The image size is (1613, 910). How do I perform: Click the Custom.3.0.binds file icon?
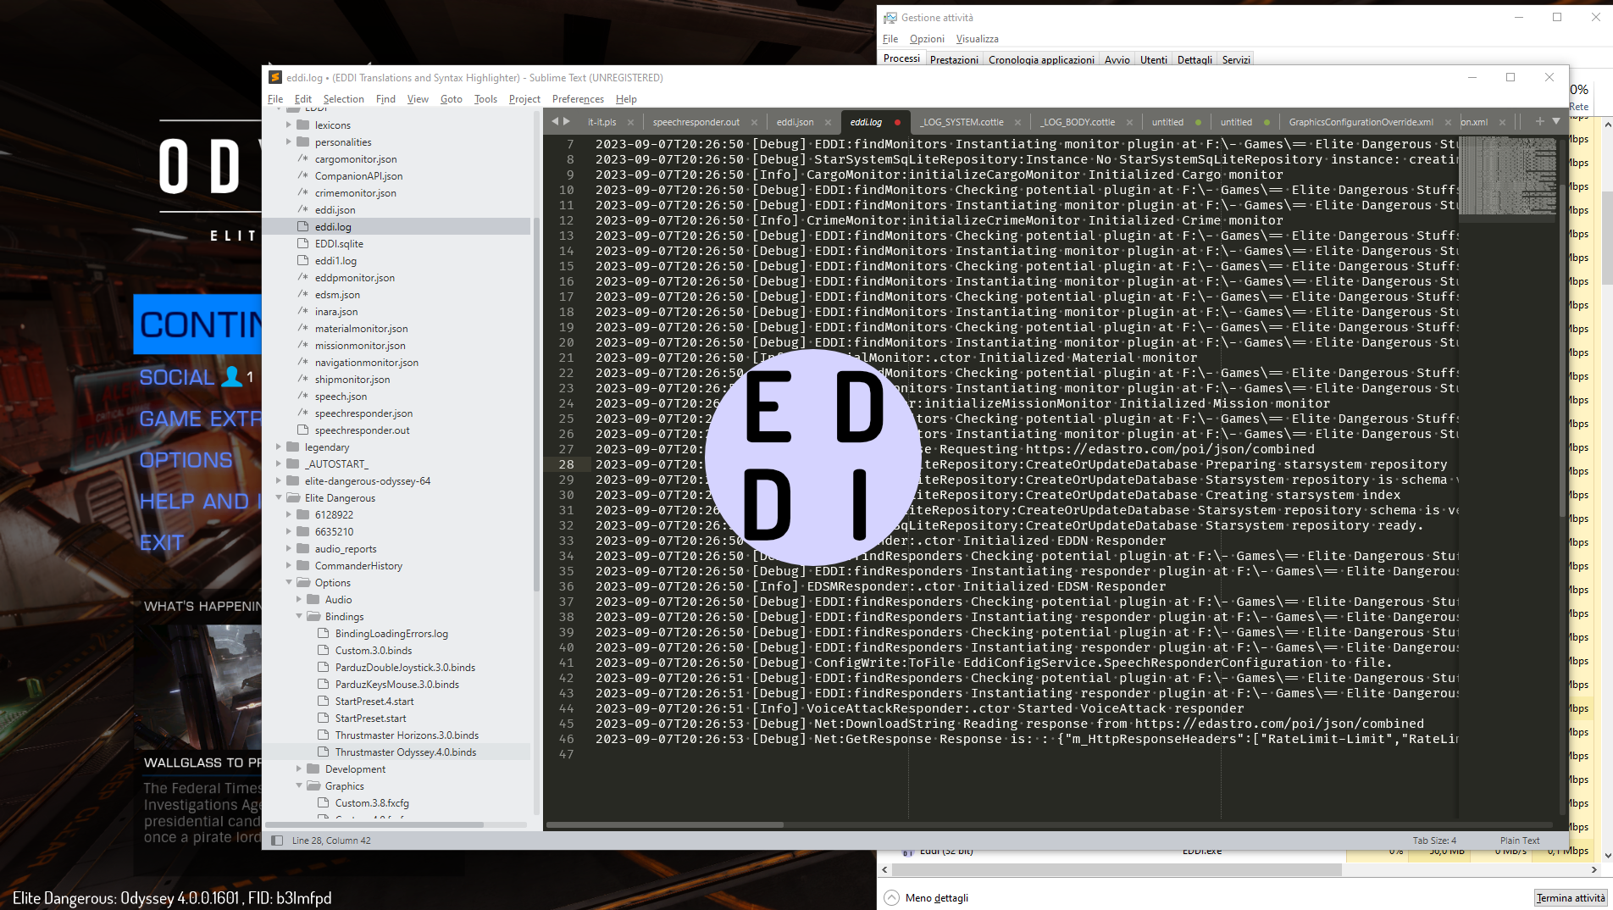click(x=323, y=650)
